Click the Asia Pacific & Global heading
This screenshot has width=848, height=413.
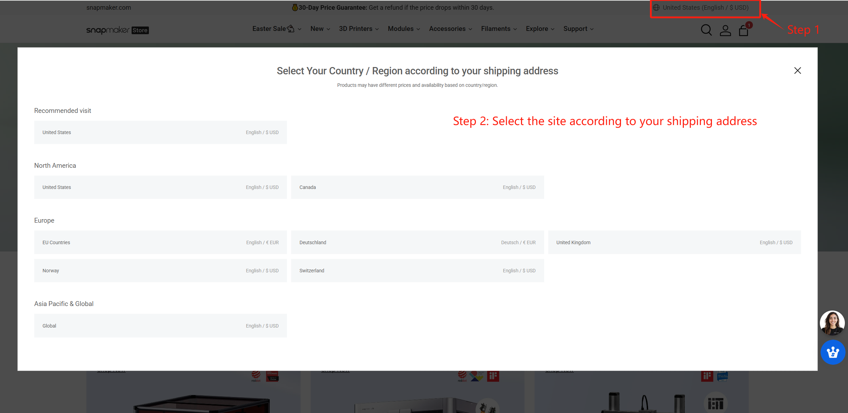64,304
